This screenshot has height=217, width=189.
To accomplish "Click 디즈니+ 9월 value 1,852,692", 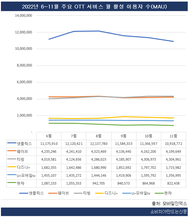I will pyautogui.click(x=123, y=168).
